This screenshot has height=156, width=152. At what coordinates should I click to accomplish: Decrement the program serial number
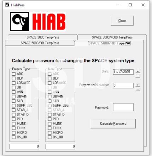tap(138, 89)
